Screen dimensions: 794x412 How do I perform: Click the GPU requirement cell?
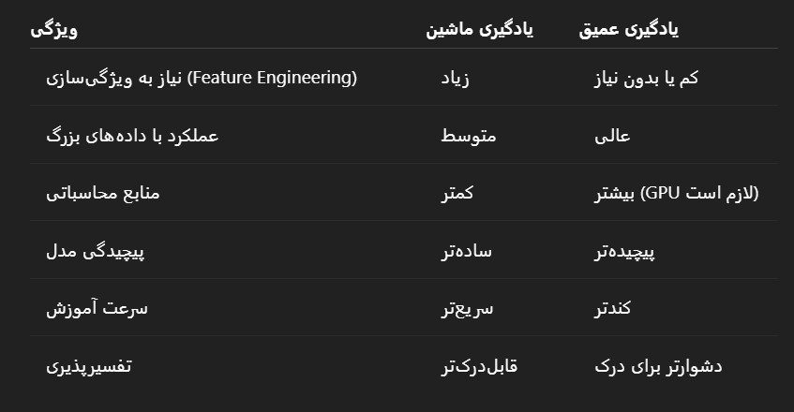(x=677, y=193)
